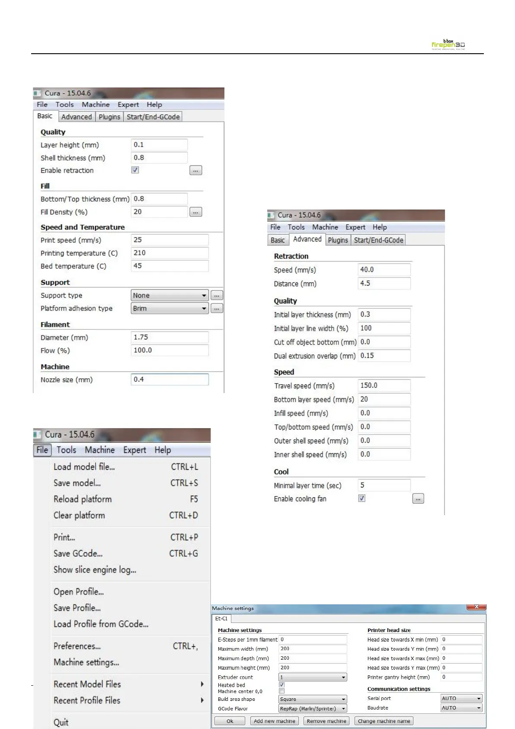Switch to Plugins tab in top-left window
This screenshot has width=515, height=729.
(109, 117)
